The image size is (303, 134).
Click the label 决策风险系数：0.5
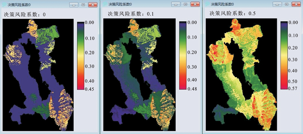(233, 13)
